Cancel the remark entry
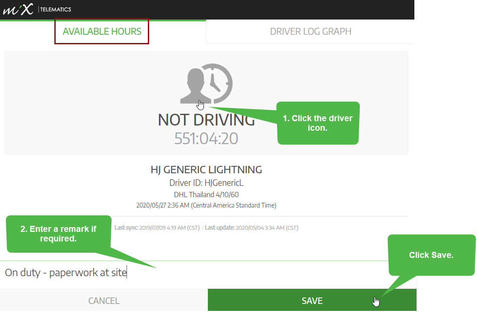Image resolution: width=477 pixels, height=330 pixels. (104, 300)
